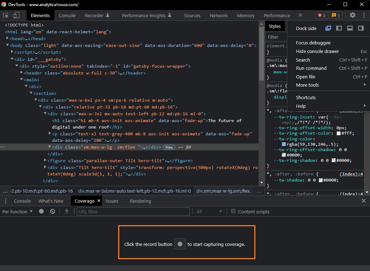Click the issues counter badge showing 1
The height and width of the screenshot is (271, 370).
(x=336, y=15)
